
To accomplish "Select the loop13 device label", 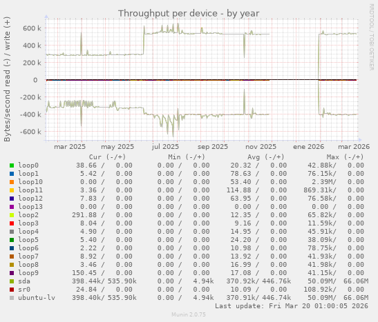I will click(30, 207).
